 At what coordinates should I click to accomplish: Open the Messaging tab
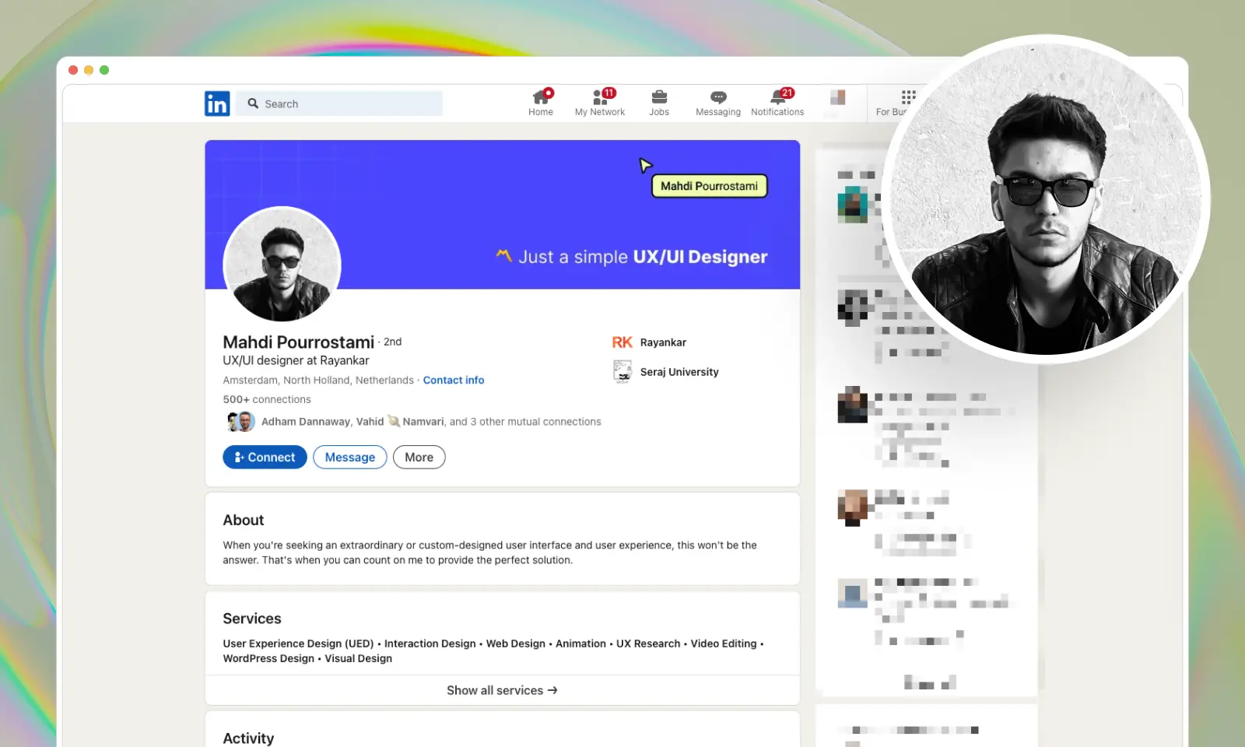click(x=718, y=103)
